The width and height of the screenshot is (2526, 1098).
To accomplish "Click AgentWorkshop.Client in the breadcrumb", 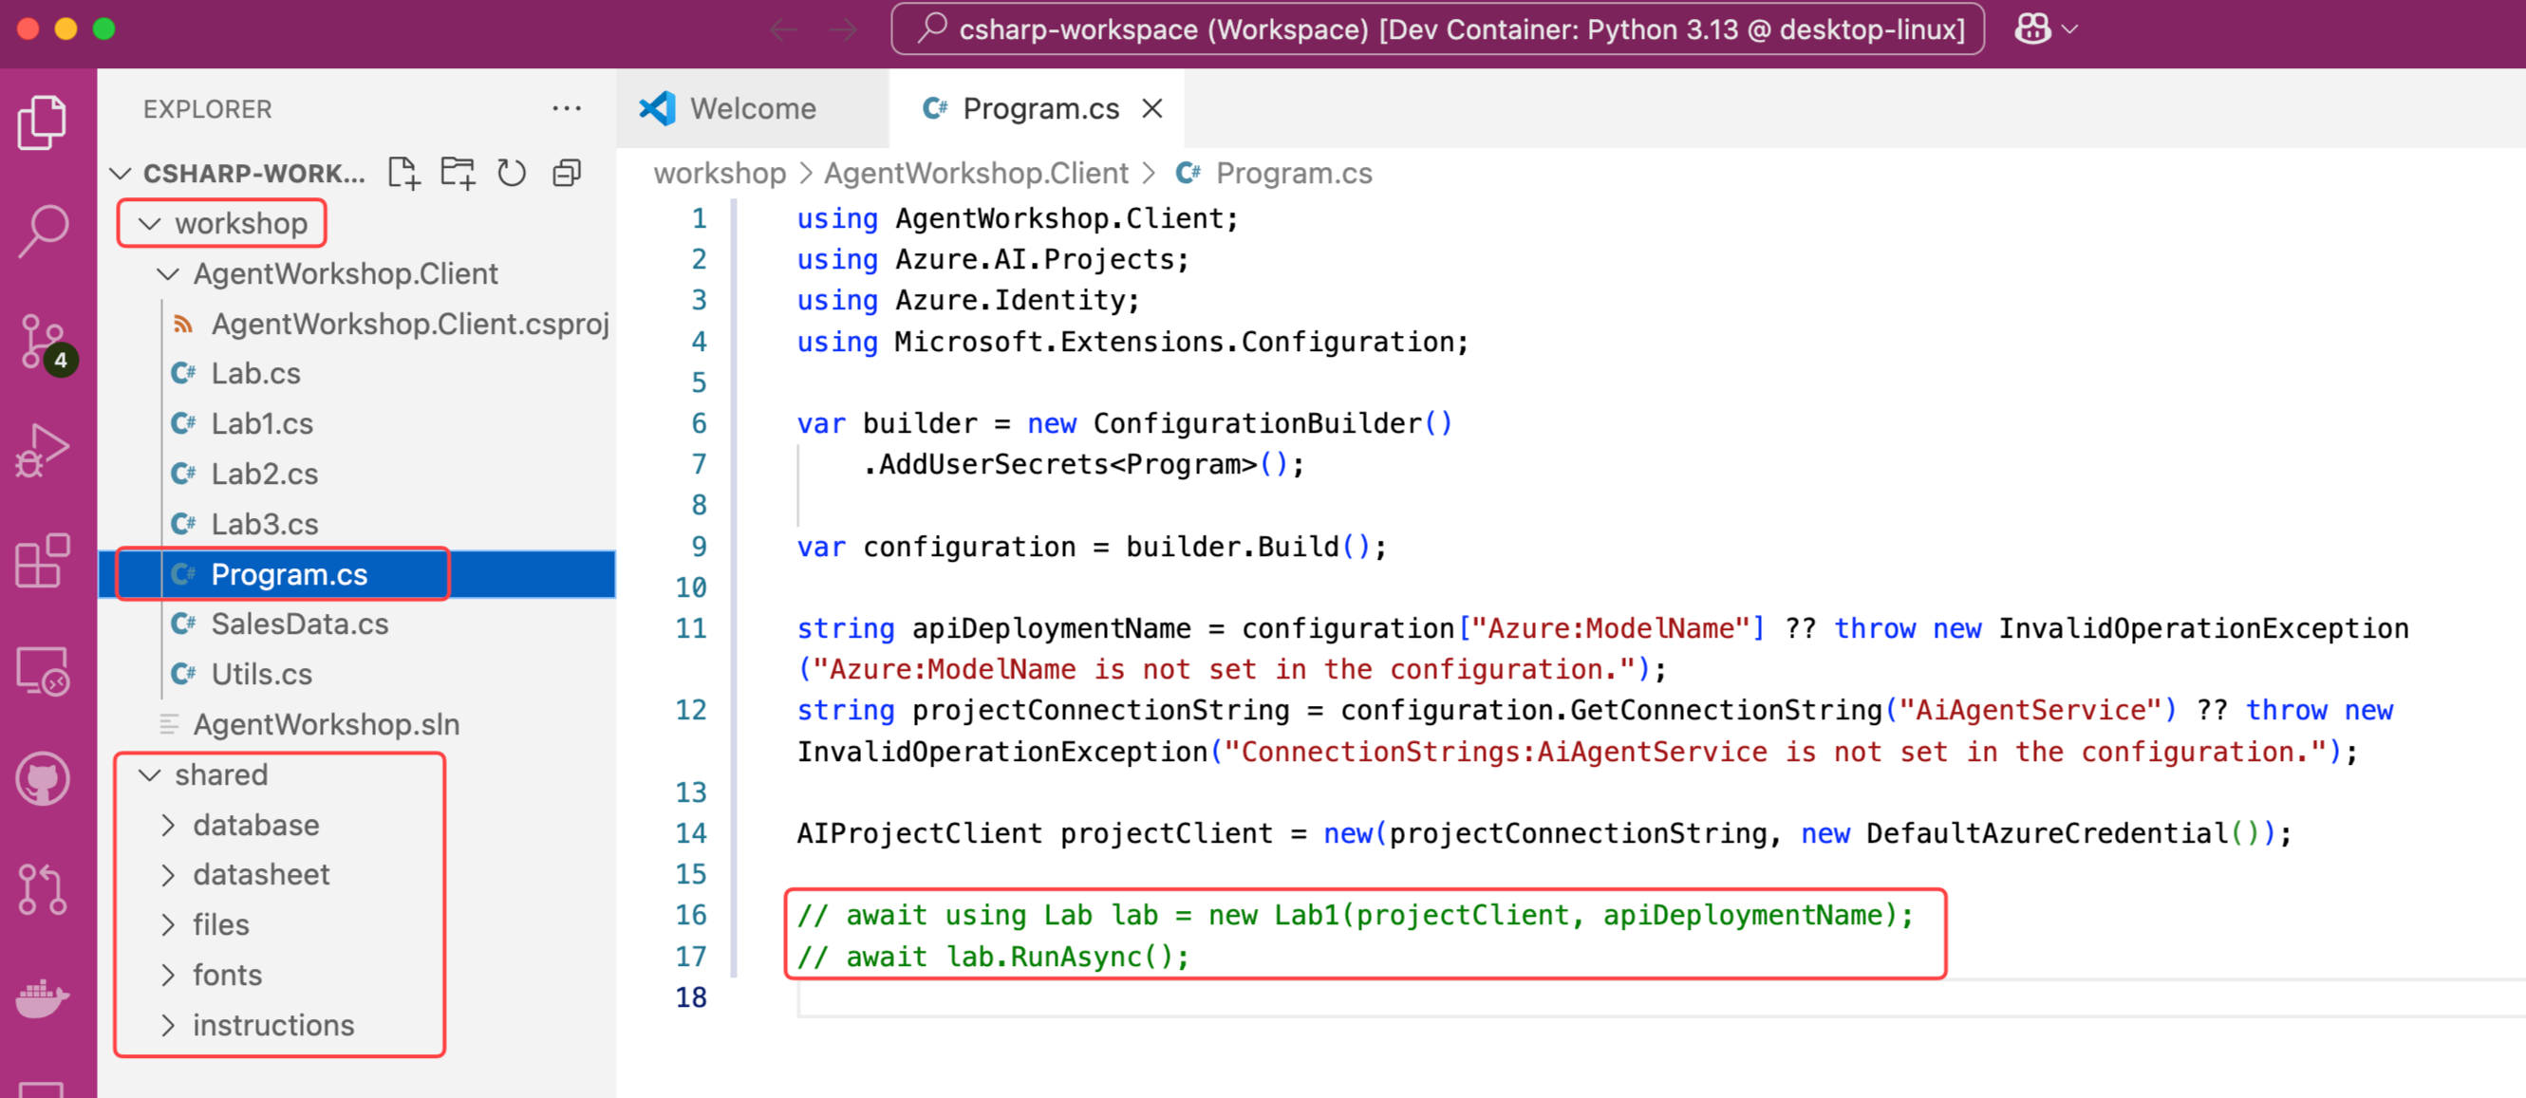I will (975, 174).
